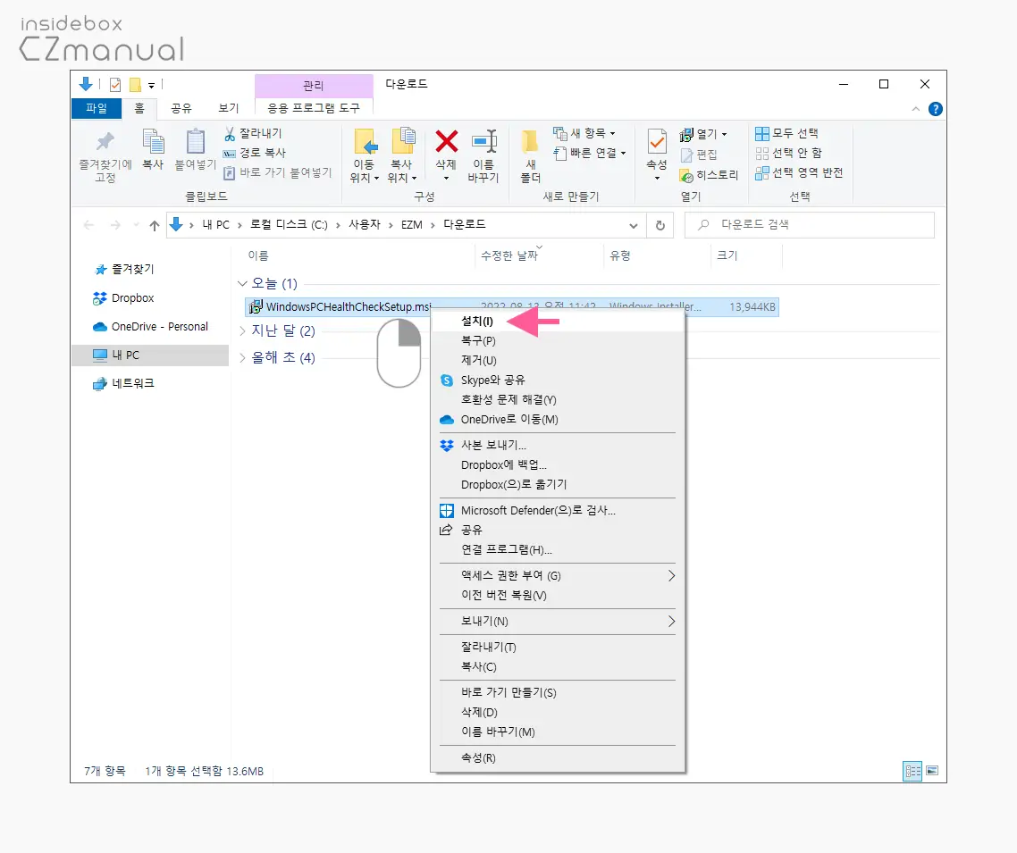Viewport: 1017px width, 853px height.
Task: Open Help with the blue question icon
Action: pyautogui.click(x=936, y=109)
